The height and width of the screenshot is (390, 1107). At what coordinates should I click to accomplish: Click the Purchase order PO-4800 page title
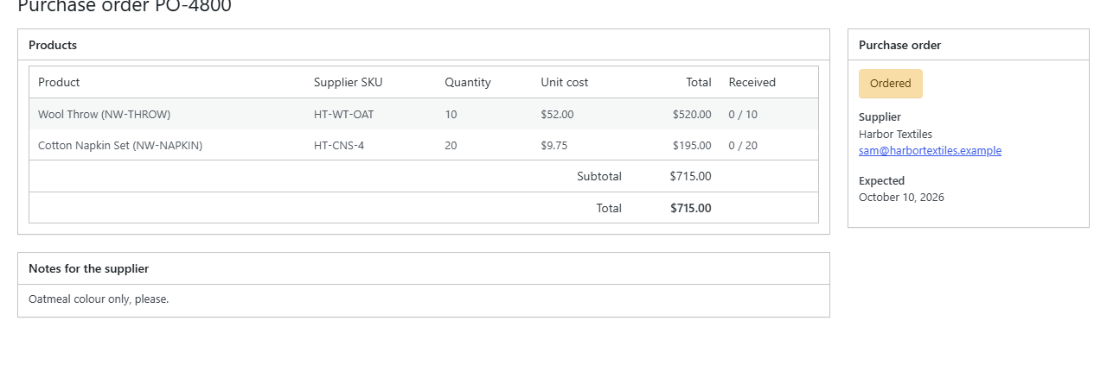pyautogui.click(x=125, y=6)
